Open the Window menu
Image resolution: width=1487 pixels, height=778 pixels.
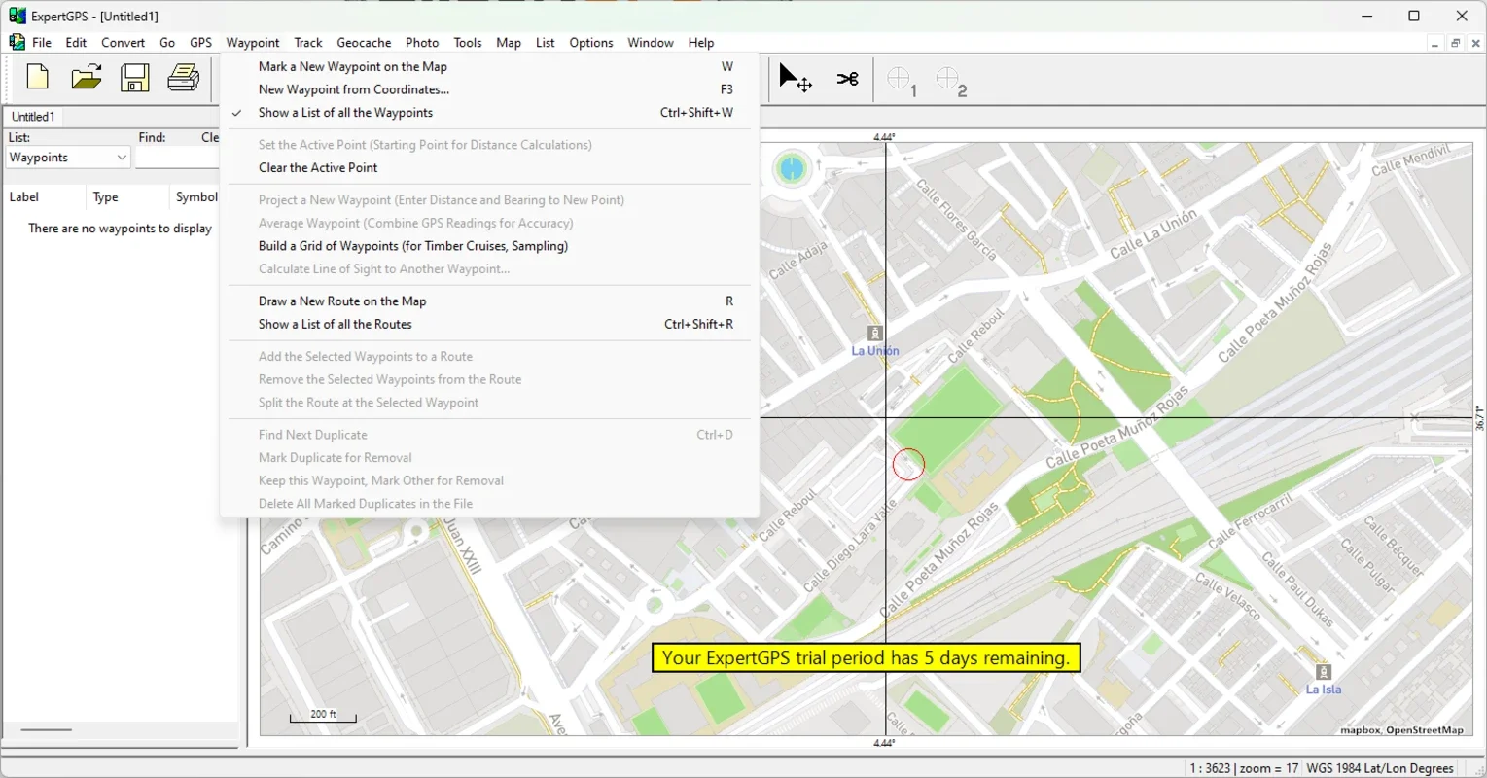(x=651, y=43)
